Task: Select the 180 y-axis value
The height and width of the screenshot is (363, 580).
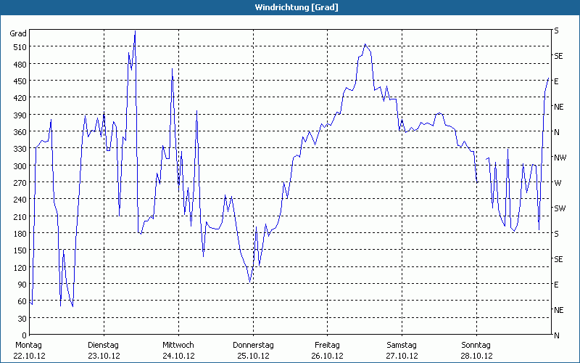Action: click(x=20, y=234)
